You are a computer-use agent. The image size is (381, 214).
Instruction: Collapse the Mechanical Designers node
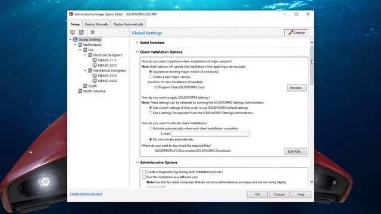(85, 70)
